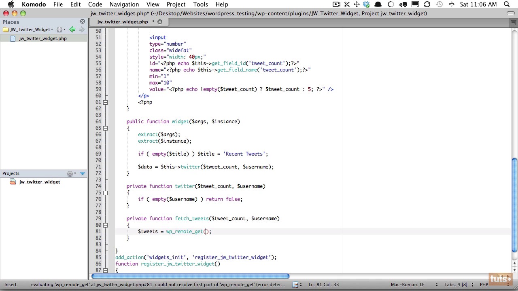Open Tabs: 4 [8] indentation selector
Screen dimensions: 518x291
pos(456,285)
